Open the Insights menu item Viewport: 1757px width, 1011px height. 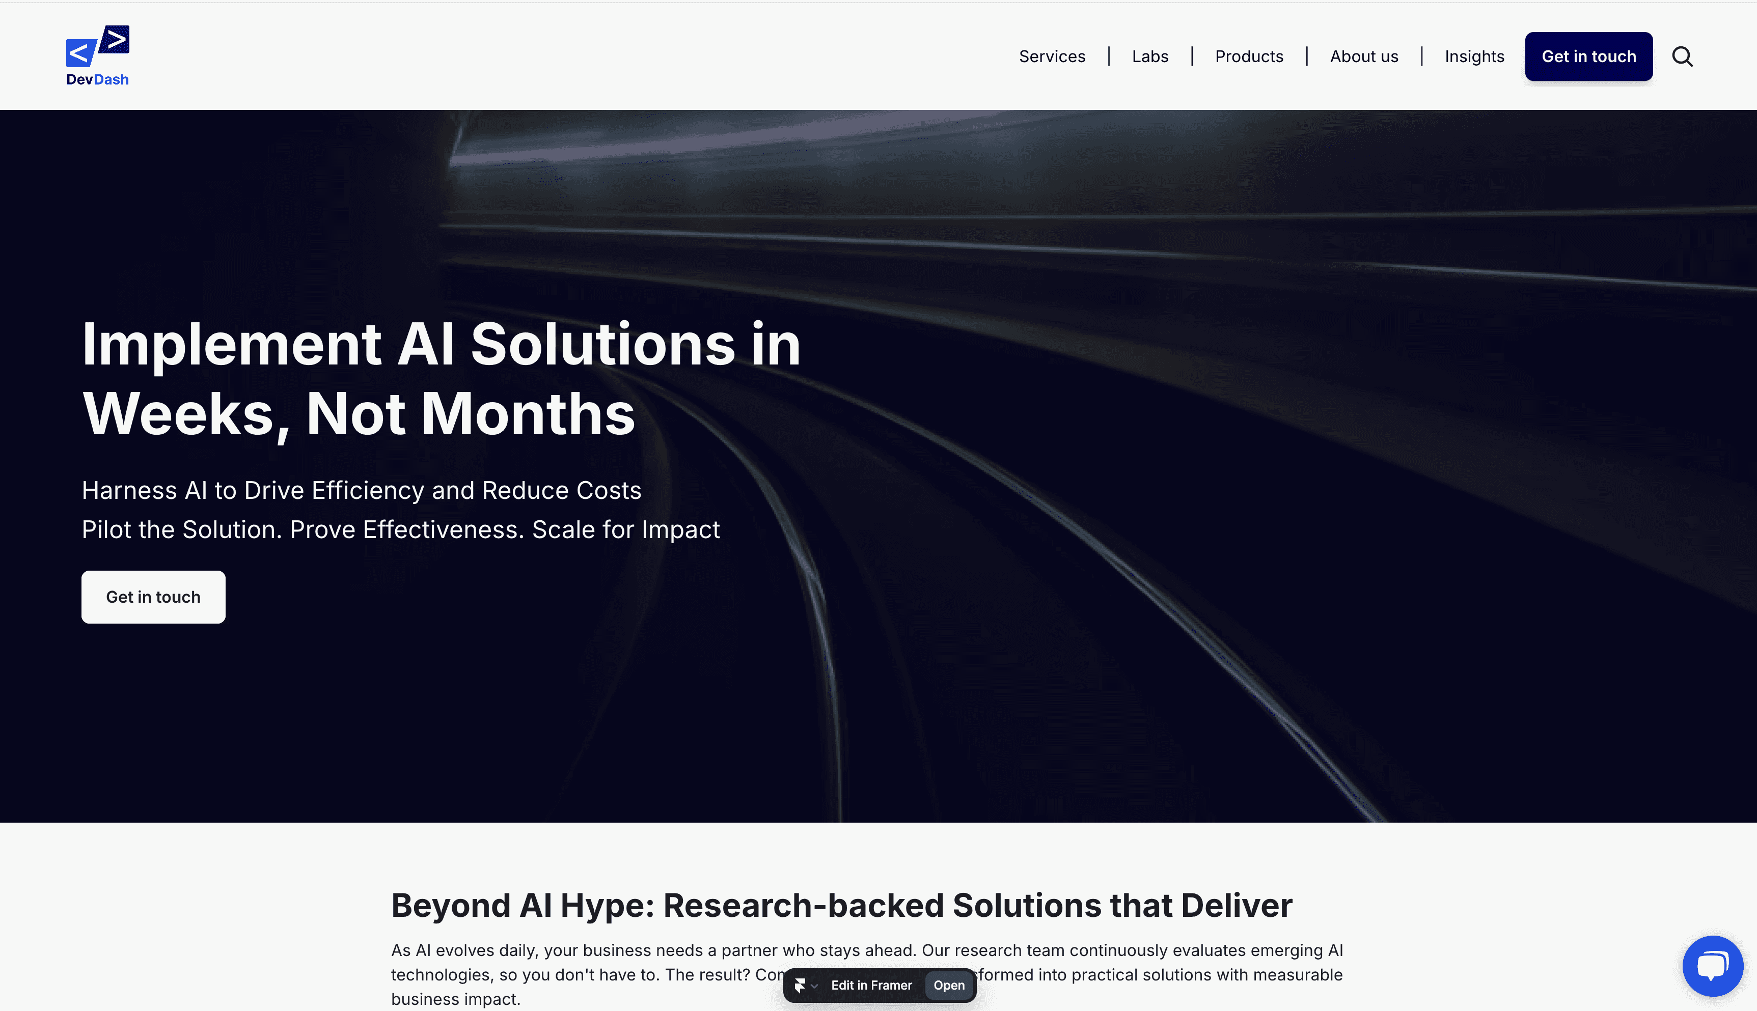pyautogui.click(x=1474, y=56)
